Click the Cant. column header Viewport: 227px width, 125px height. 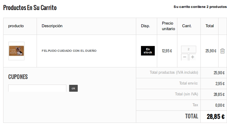[x=187, y=26]
